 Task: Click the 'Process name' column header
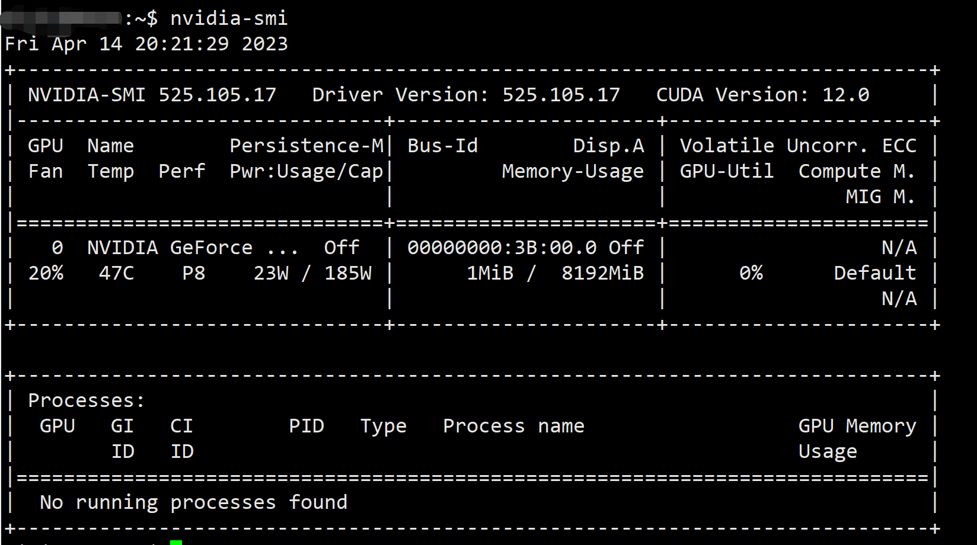tap(514, 426)
